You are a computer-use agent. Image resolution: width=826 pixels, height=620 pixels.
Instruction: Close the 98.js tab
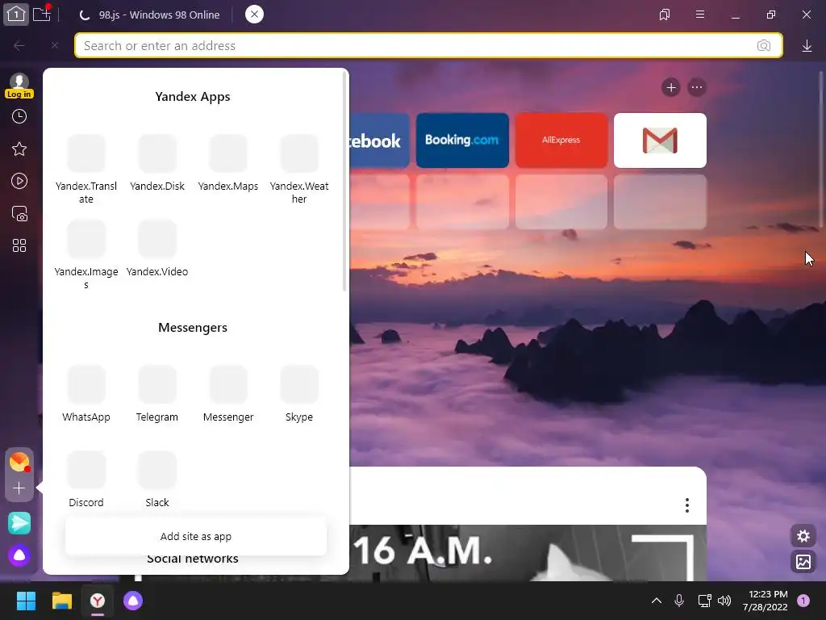(x=254, y=15)
